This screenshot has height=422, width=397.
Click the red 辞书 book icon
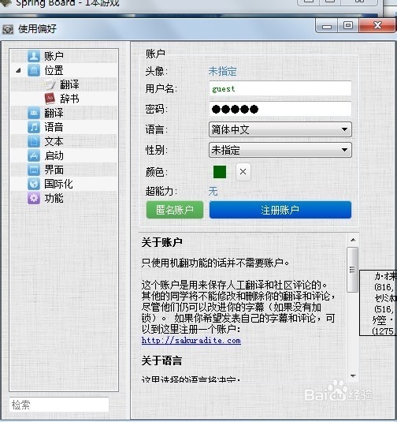(x=50, y=99)
